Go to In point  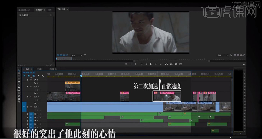(142, 64)
